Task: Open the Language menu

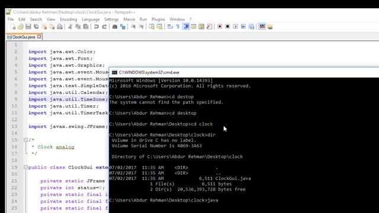Action: [x=91, y=20]
